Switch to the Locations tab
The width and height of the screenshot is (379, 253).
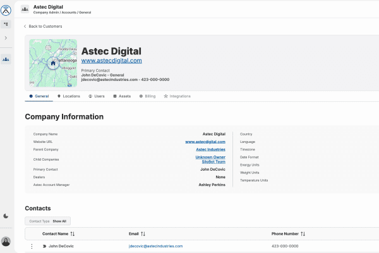tap(68, 96)
